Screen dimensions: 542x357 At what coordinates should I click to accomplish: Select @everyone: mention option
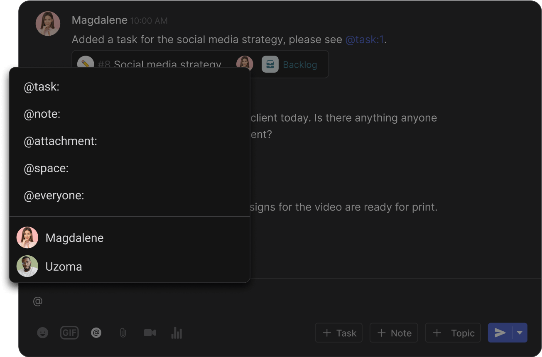(54, 196)
